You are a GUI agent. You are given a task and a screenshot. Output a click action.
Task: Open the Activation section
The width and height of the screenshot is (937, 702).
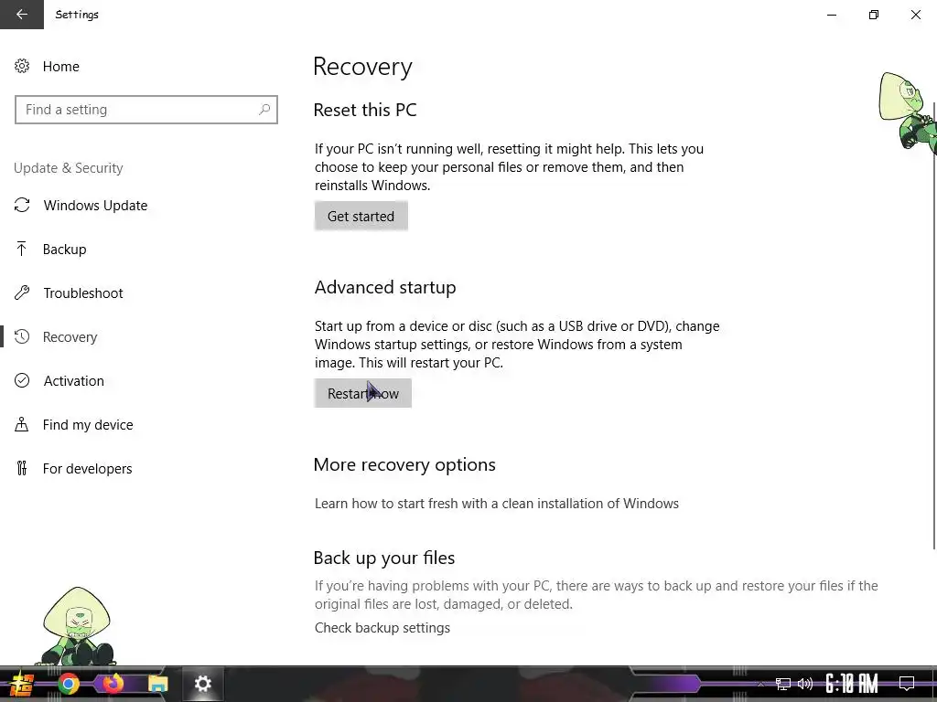click(x=73, y=381)
